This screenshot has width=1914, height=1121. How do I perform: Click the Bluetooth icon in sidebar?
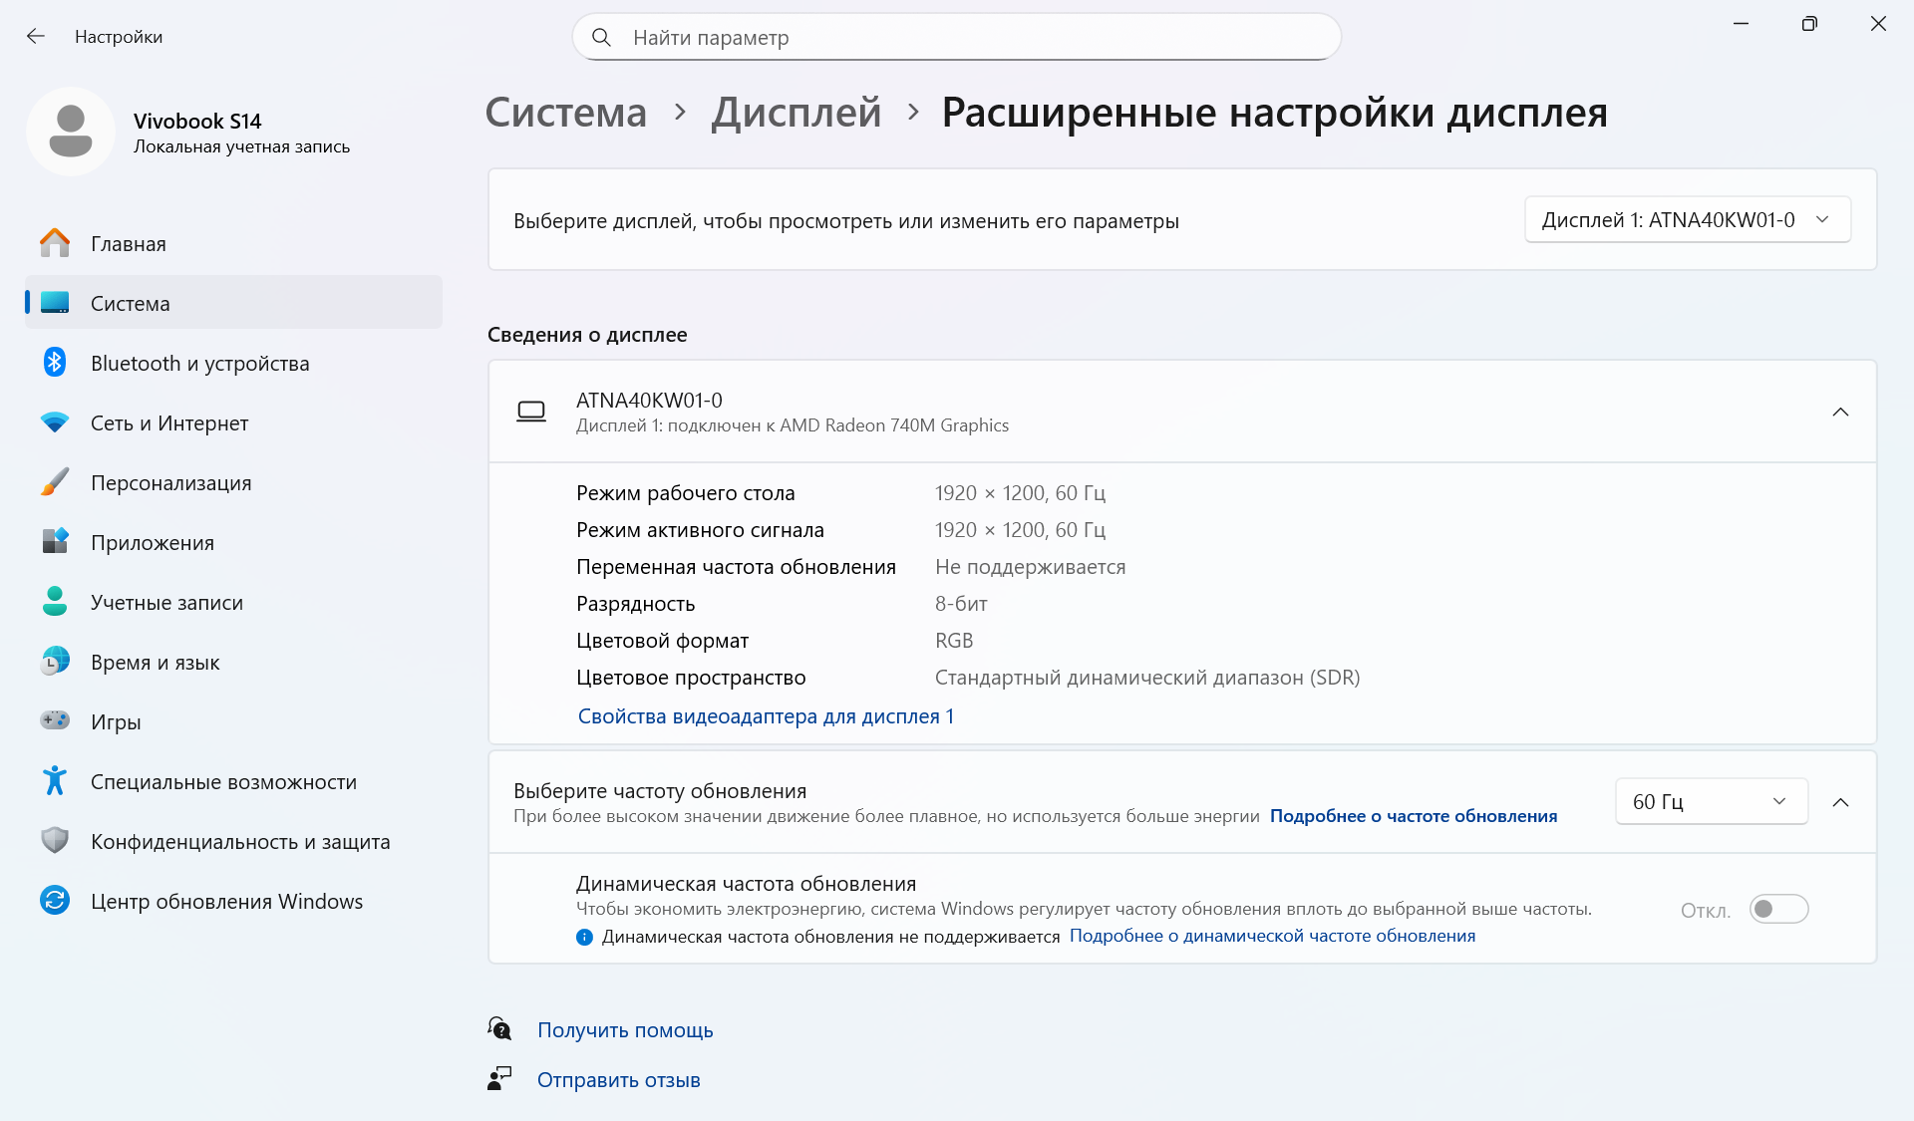[x=55, y=363]
